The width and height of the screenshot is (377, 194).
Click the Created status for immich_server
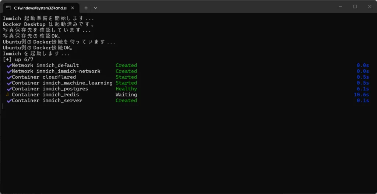coord(126,100)
